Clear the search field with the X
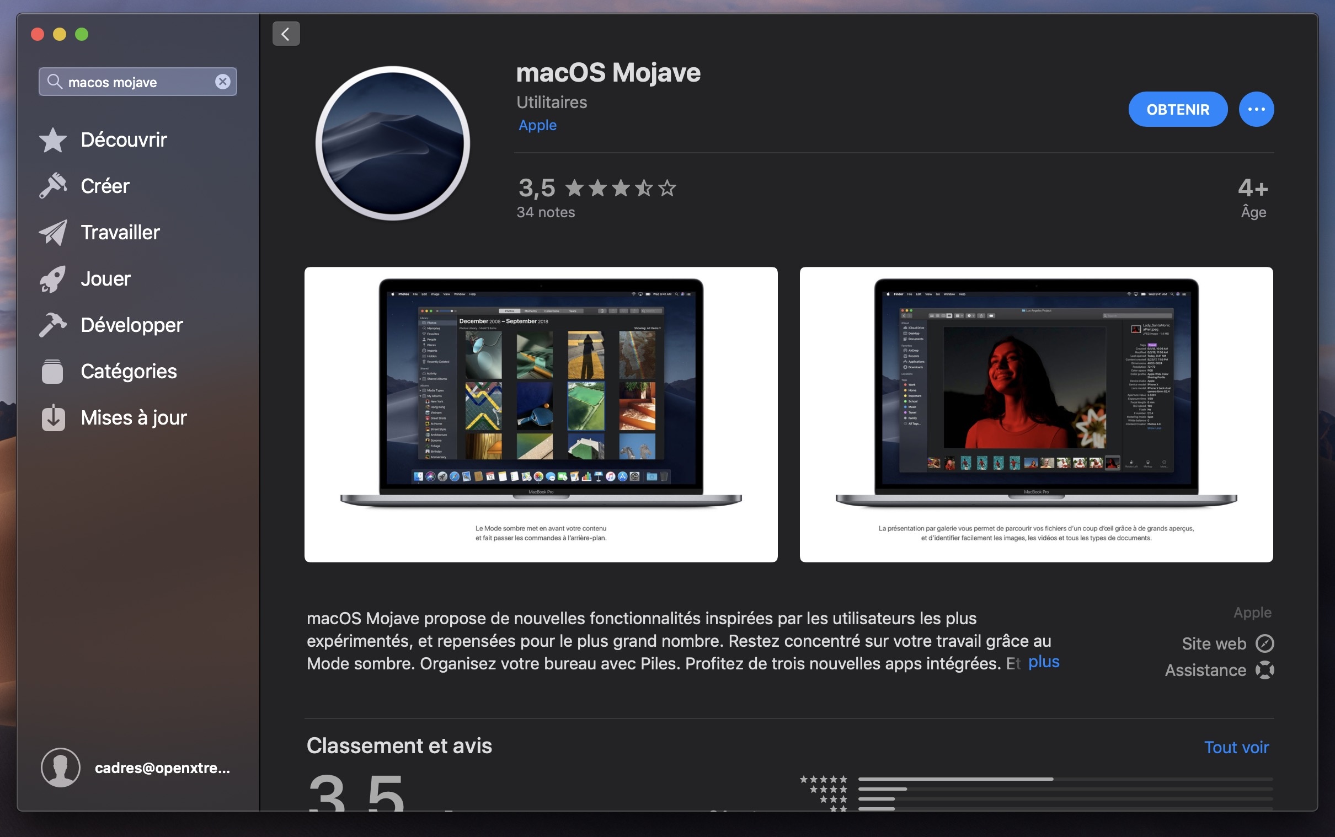The width and height of the screenshot is (1335, 837). click(223, 82)
